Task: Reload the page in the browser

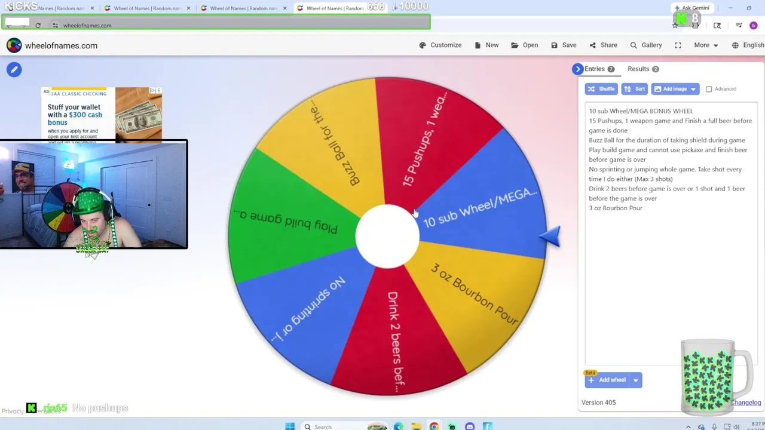Action: point(38,25)
